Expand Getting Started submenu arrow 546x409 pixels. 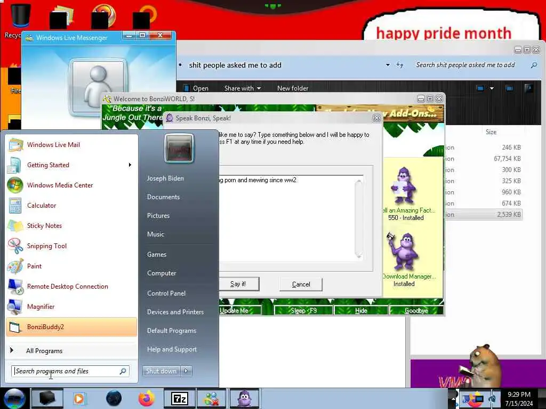130,165
